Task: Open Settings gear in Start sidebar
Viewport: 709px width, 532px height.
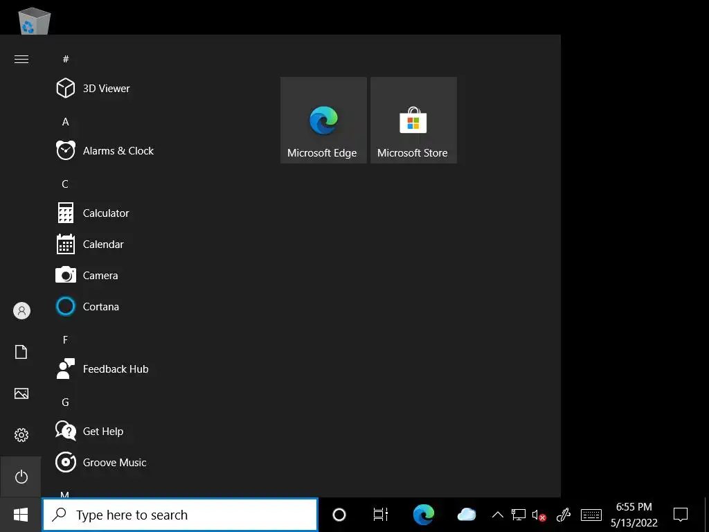Action: pyautogui.click(x=21, y=435)
